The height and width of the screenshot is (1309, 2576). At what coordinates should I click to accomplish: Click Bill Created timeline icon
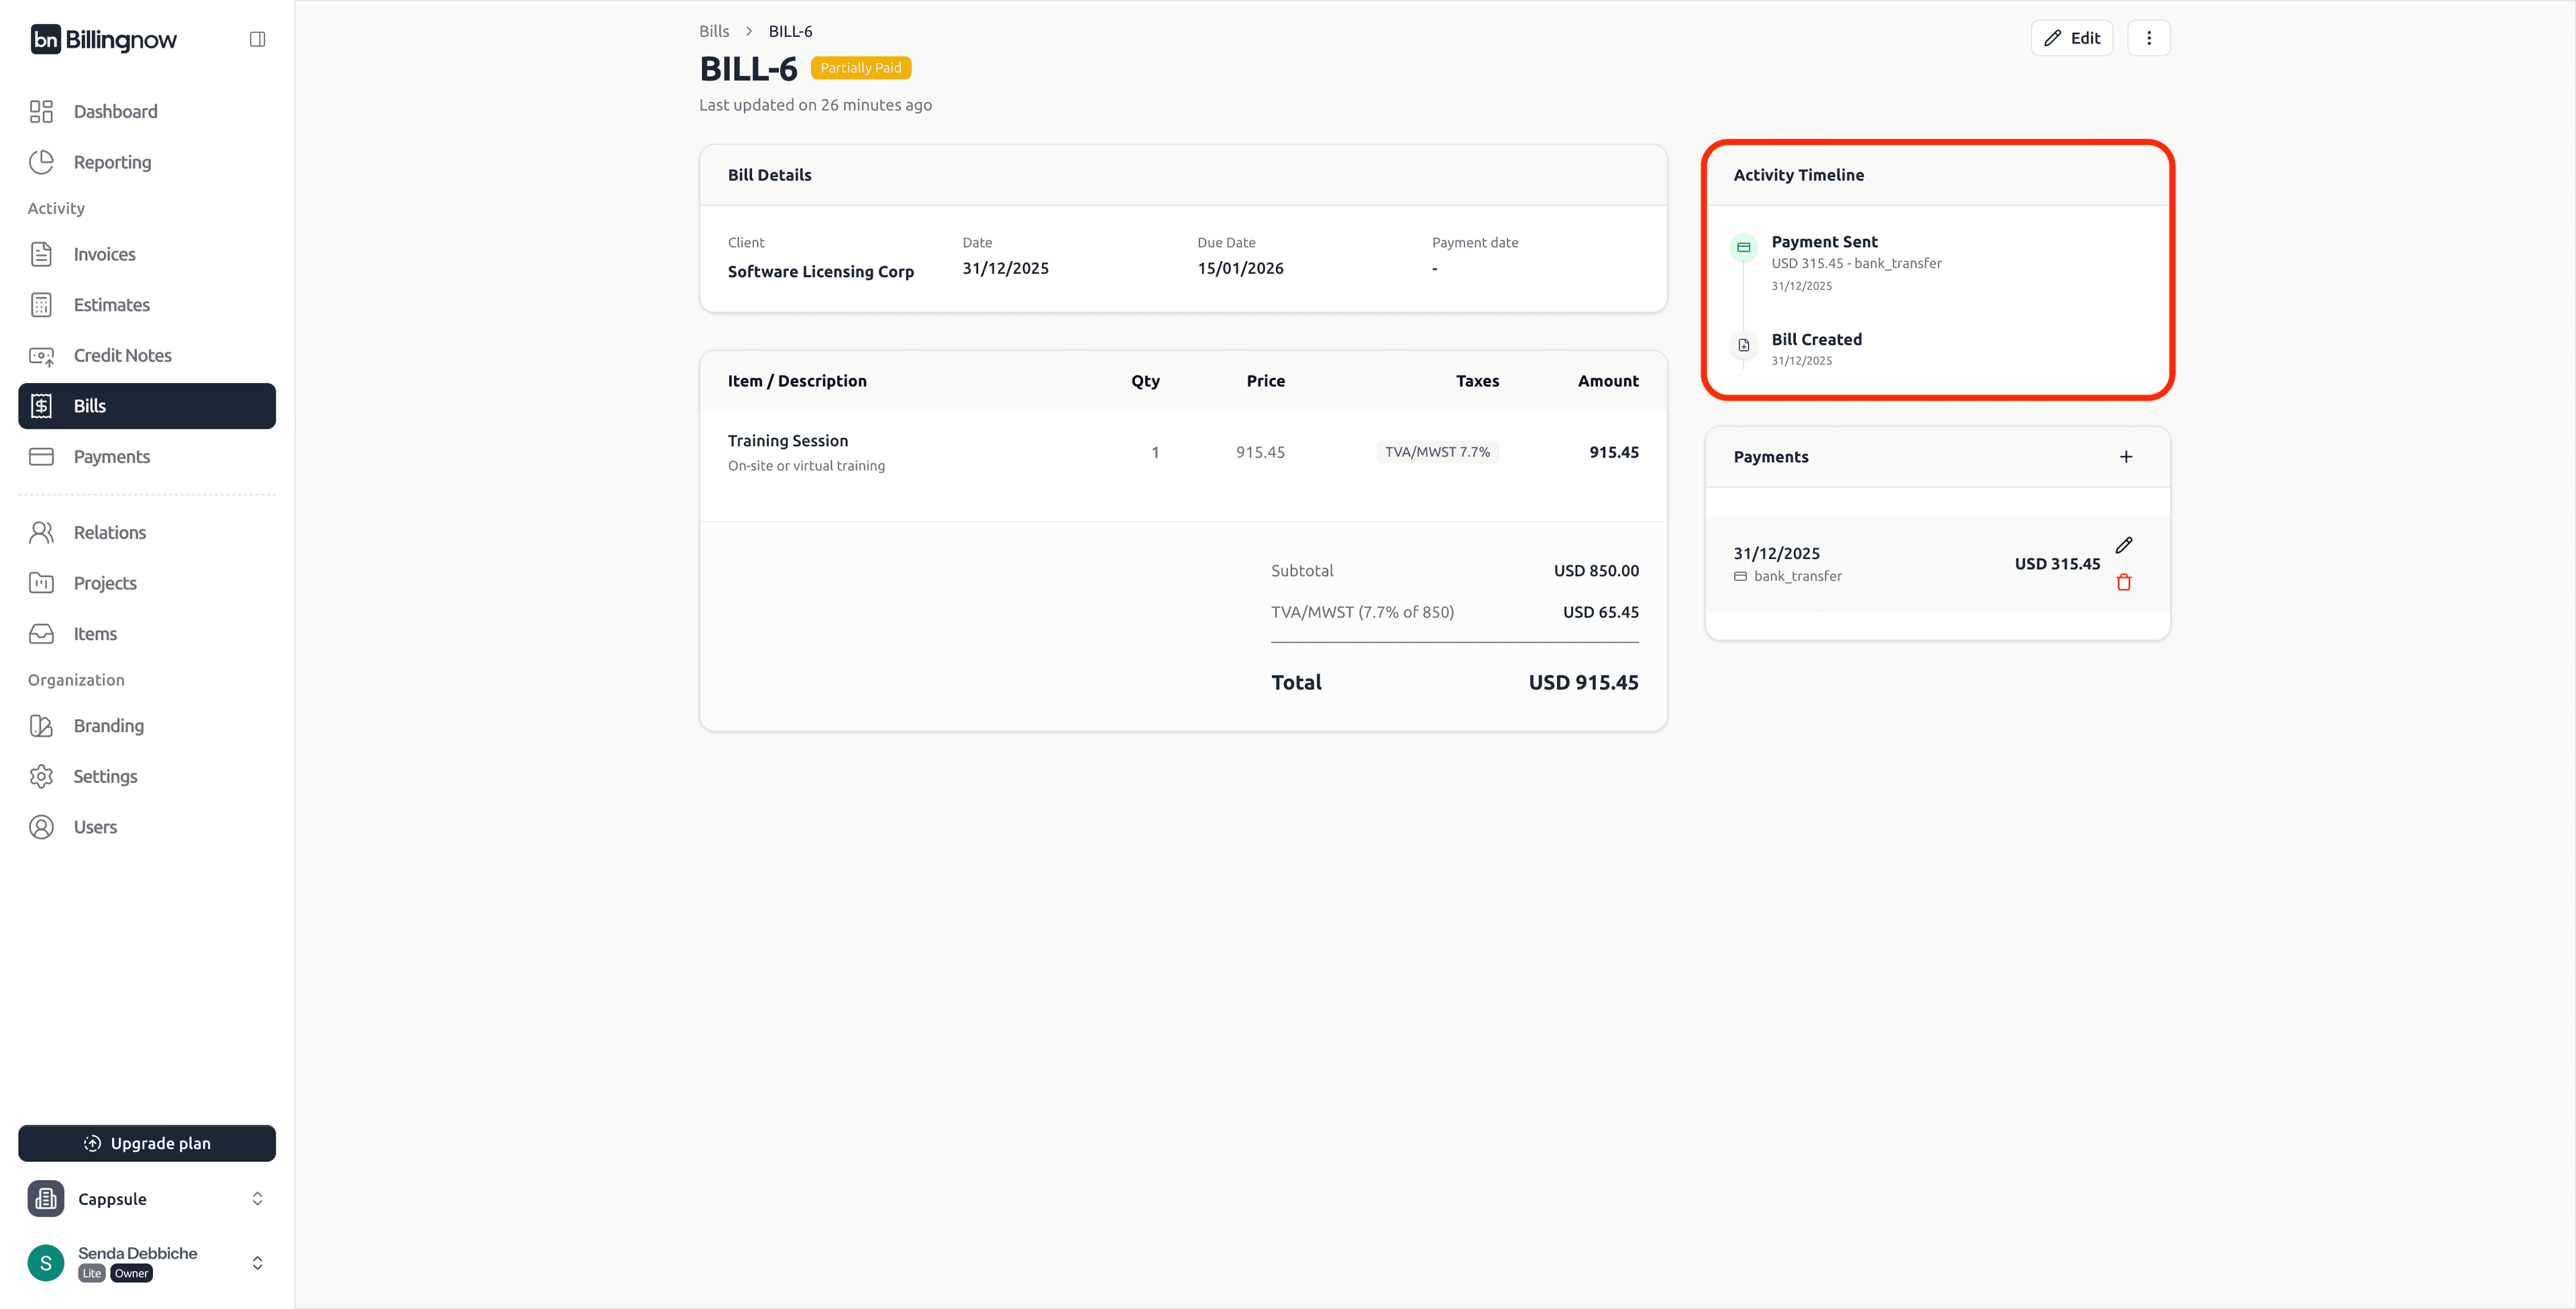coord(1744,345)
